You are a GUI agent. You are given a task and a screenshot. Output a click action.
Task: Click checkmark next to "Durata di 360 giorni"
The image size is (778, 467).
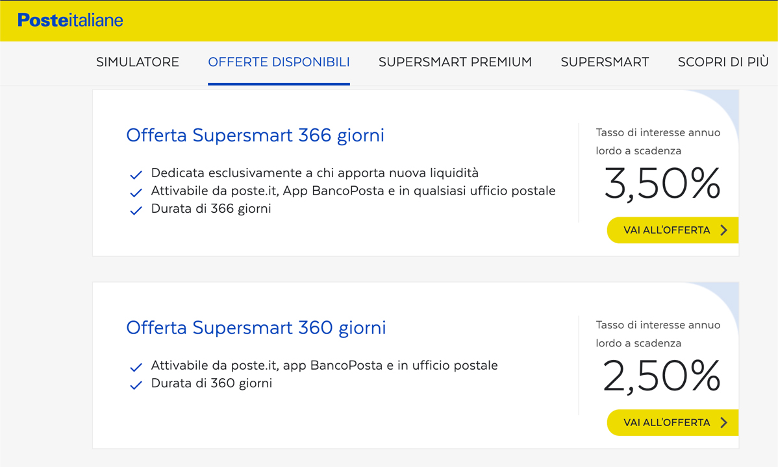136,385
